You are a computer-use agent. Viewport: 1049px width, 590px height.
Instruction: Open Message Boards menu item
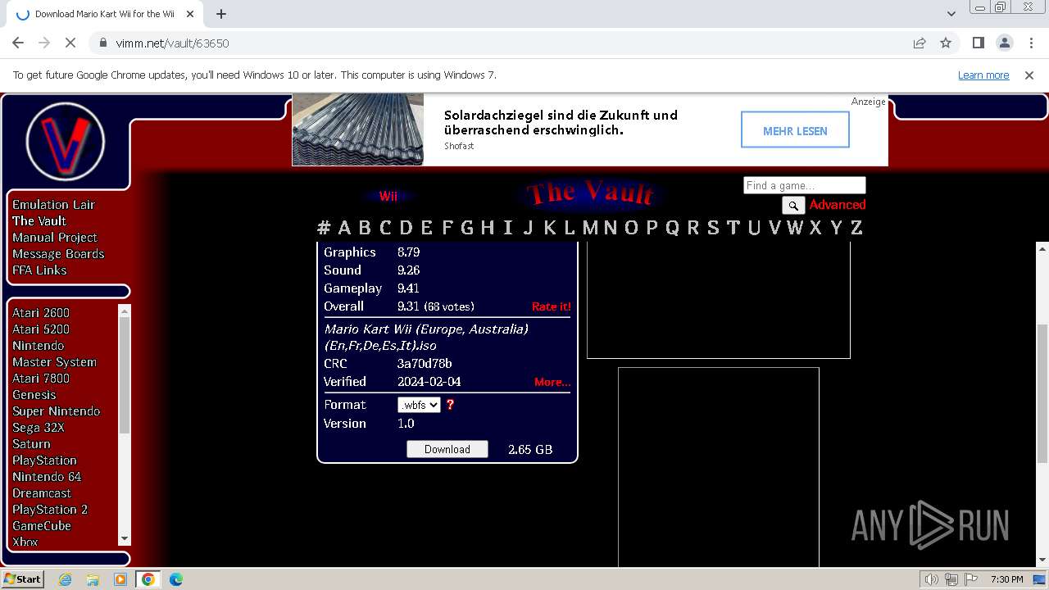coord(58,254)
